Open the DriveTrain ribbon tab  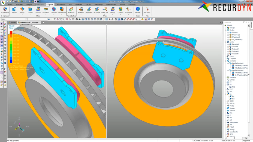[79, 5]
